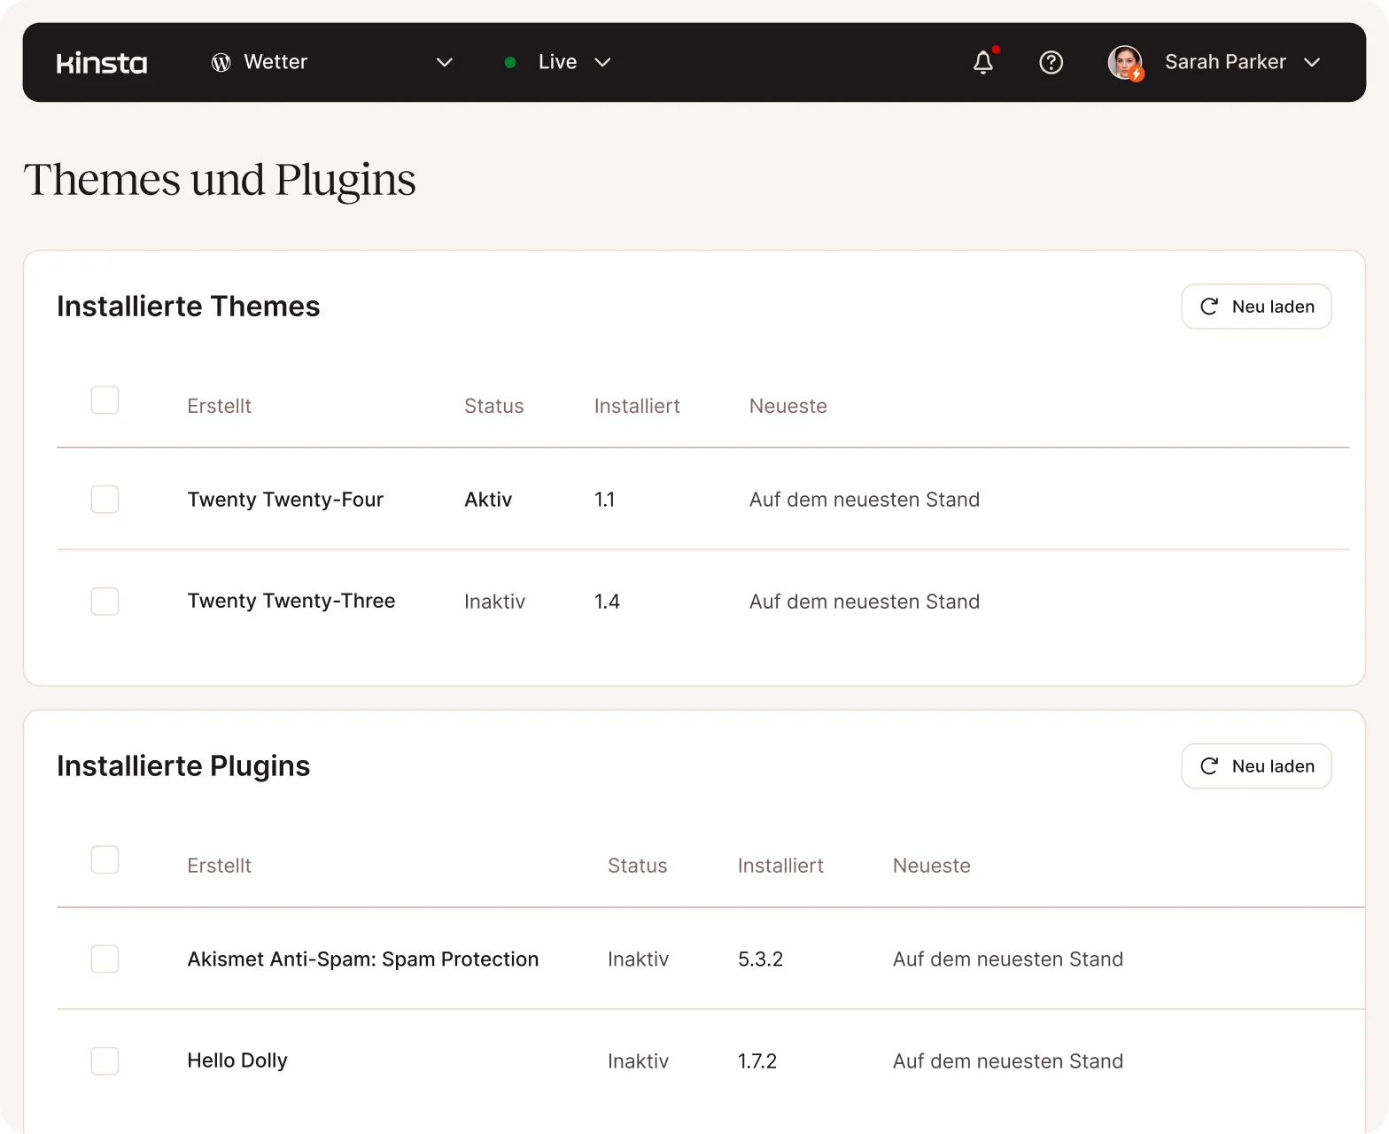Open the Sarah Parker account menu chevron
1389x1134 pixels.
[x=1312, y=62]
